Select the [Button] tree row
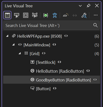 coord(51,89)
